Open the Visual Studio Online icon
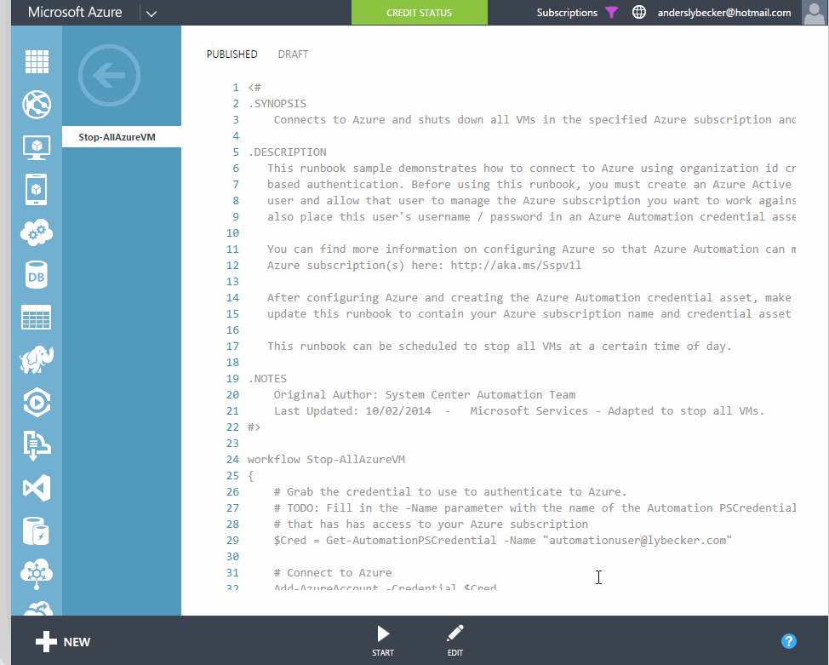Screen dimensions: 829x665 coord(37,488)
